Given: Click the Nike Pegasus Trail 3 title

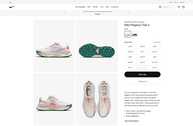Looking at the screenshot, I should click(137, 25).
